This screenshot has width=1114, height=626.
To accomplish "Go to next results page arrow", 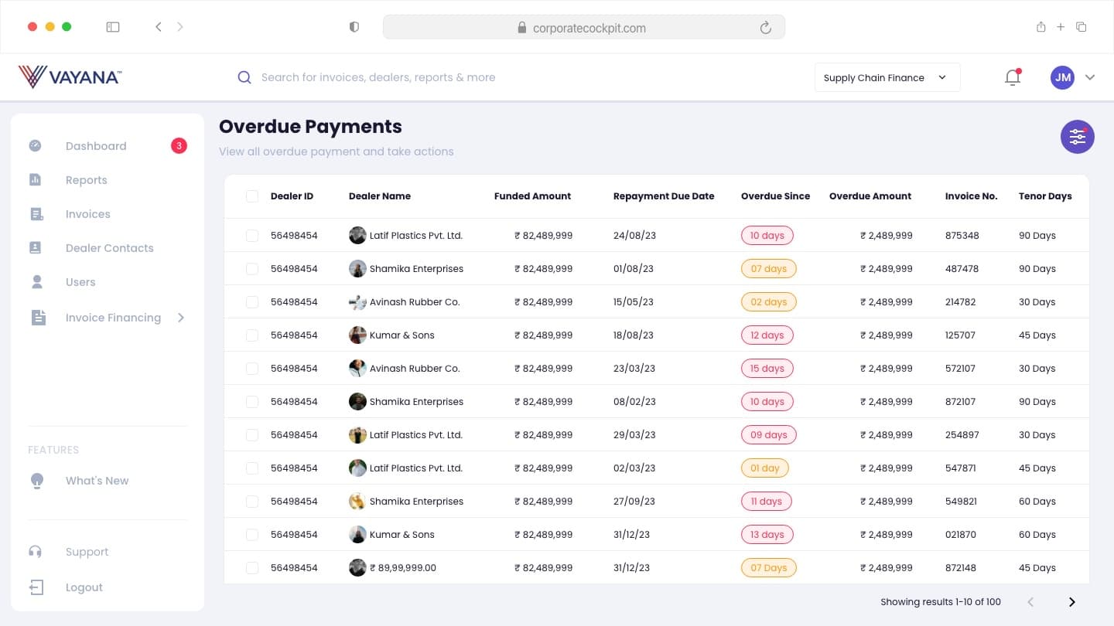I will click(1072, 602).
